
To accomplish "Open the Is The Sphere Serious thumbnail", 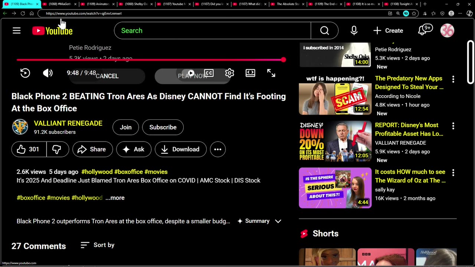I will (335, 188).
